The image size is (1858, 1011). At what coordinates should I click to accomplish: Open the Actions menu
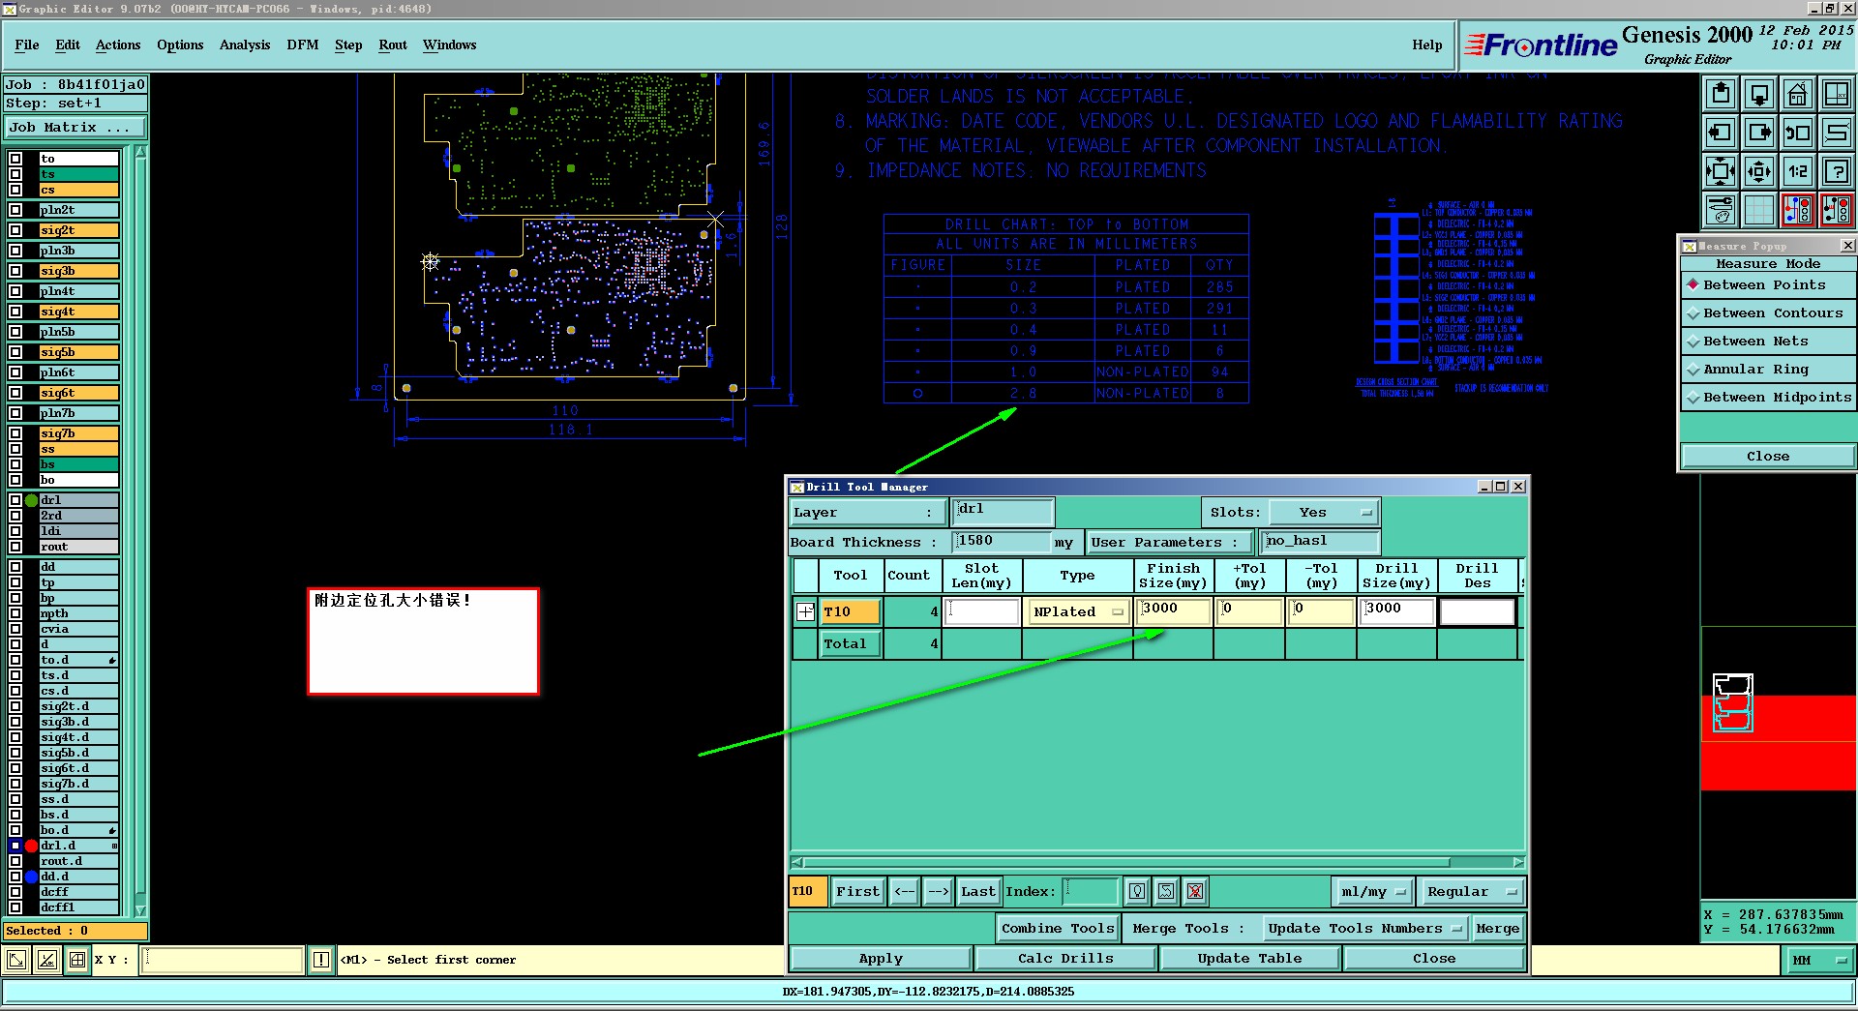click(x=118, y=45)
